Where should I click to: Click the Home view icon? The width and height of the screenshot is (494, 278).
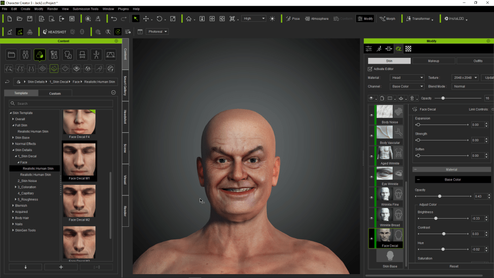click(x=189, y=19)
